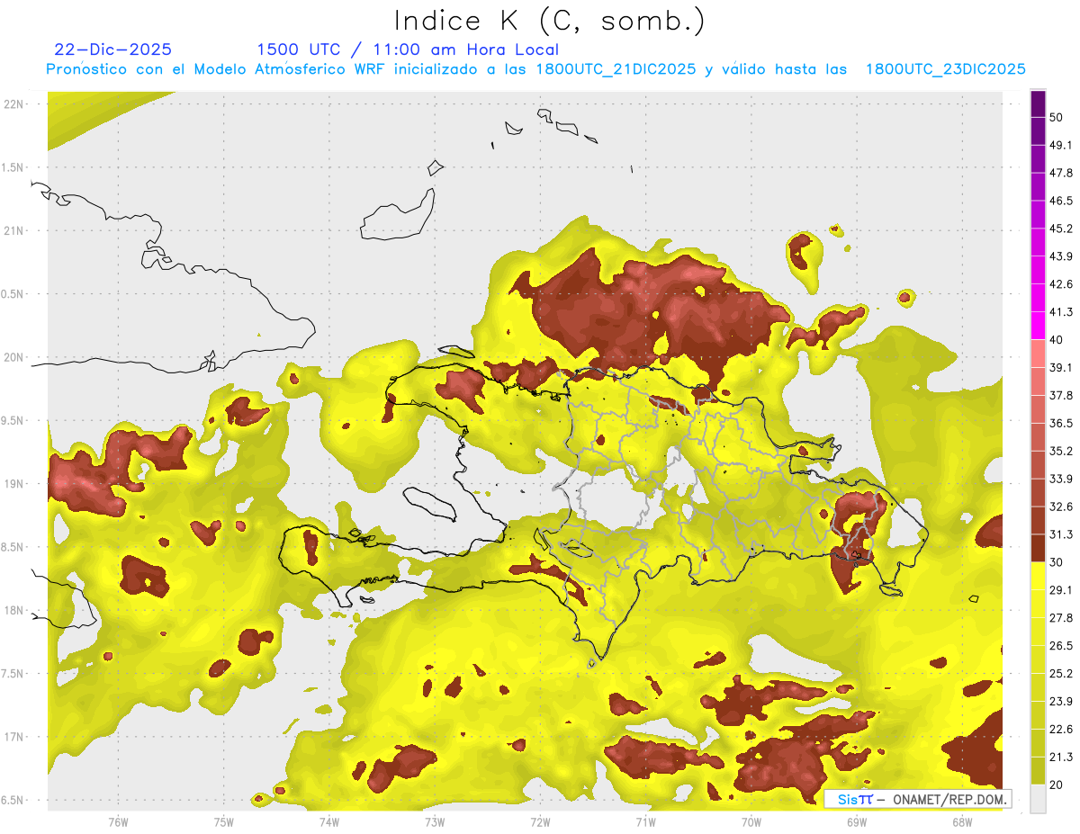
Task: Click the '73W' longitude axis label
Action: pos(435,821)
